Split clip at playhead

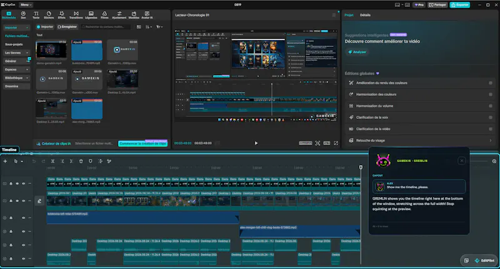(53, 161)
